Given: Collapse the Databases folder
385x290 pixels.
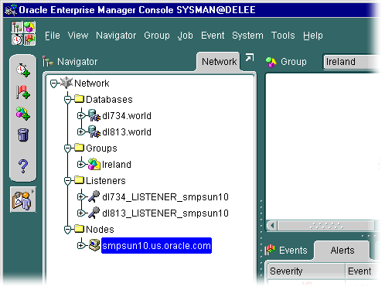Looking at the screenshot, I should point(67,100).
